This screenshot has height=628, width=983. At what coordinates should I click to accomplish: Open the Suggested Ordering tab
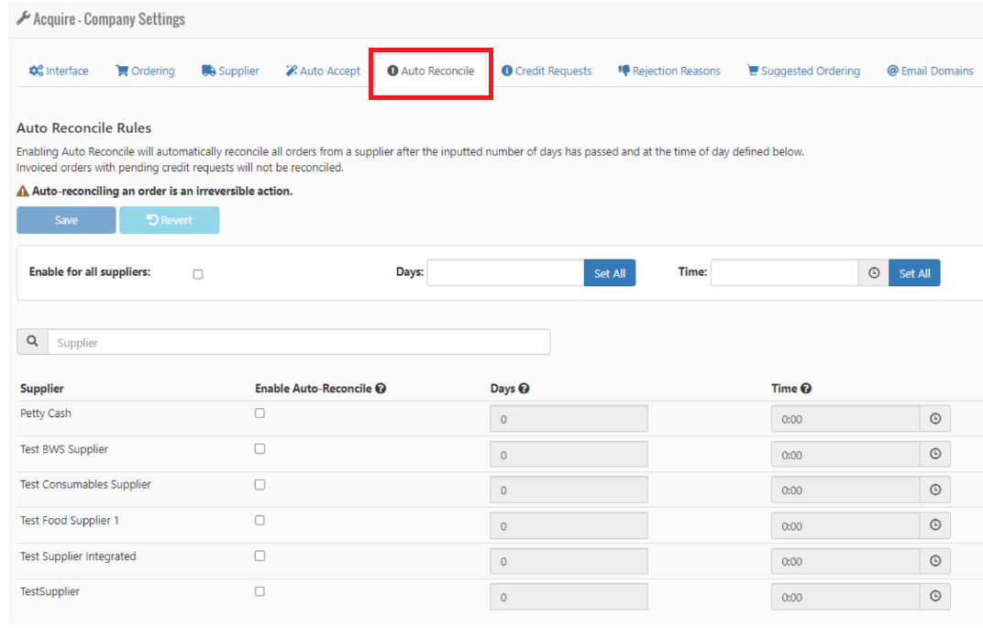click(803, 71)
